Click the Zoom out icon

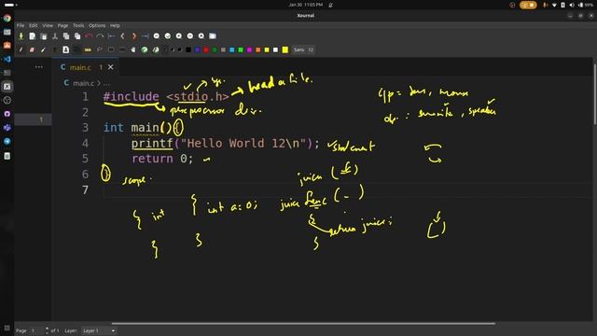(157, 35)
